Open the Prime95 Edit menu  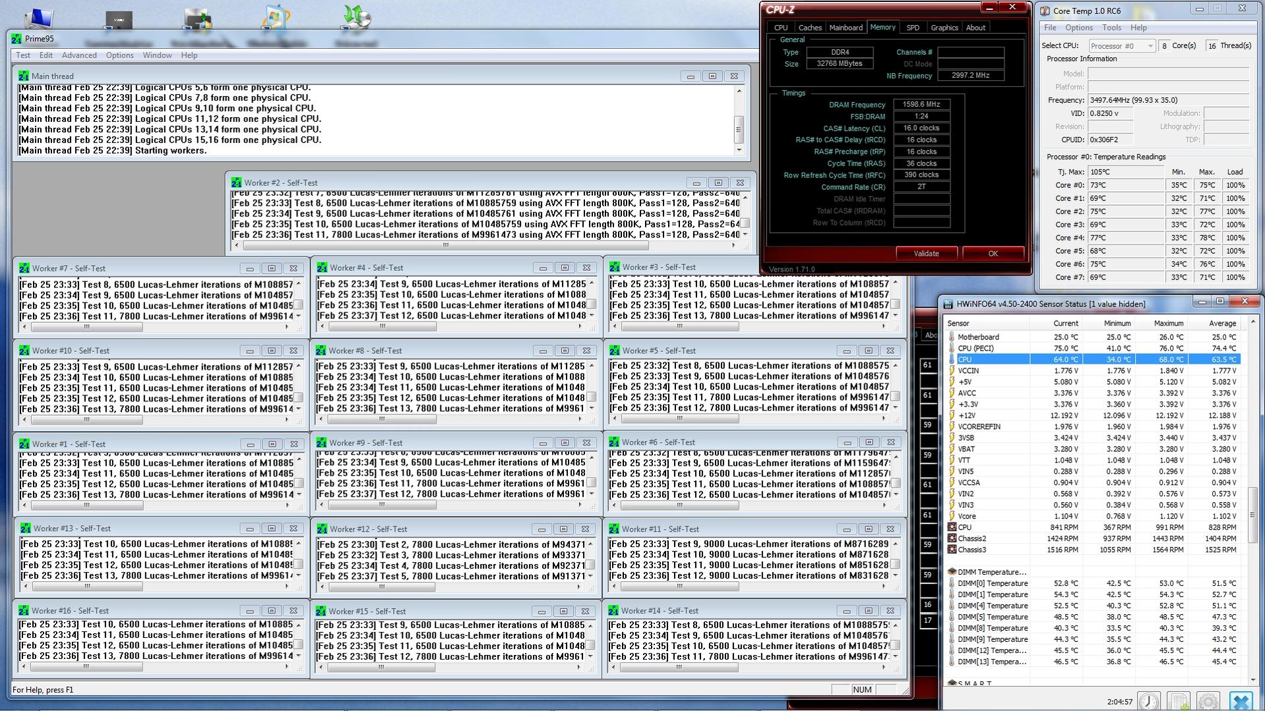tap(46, 55)
